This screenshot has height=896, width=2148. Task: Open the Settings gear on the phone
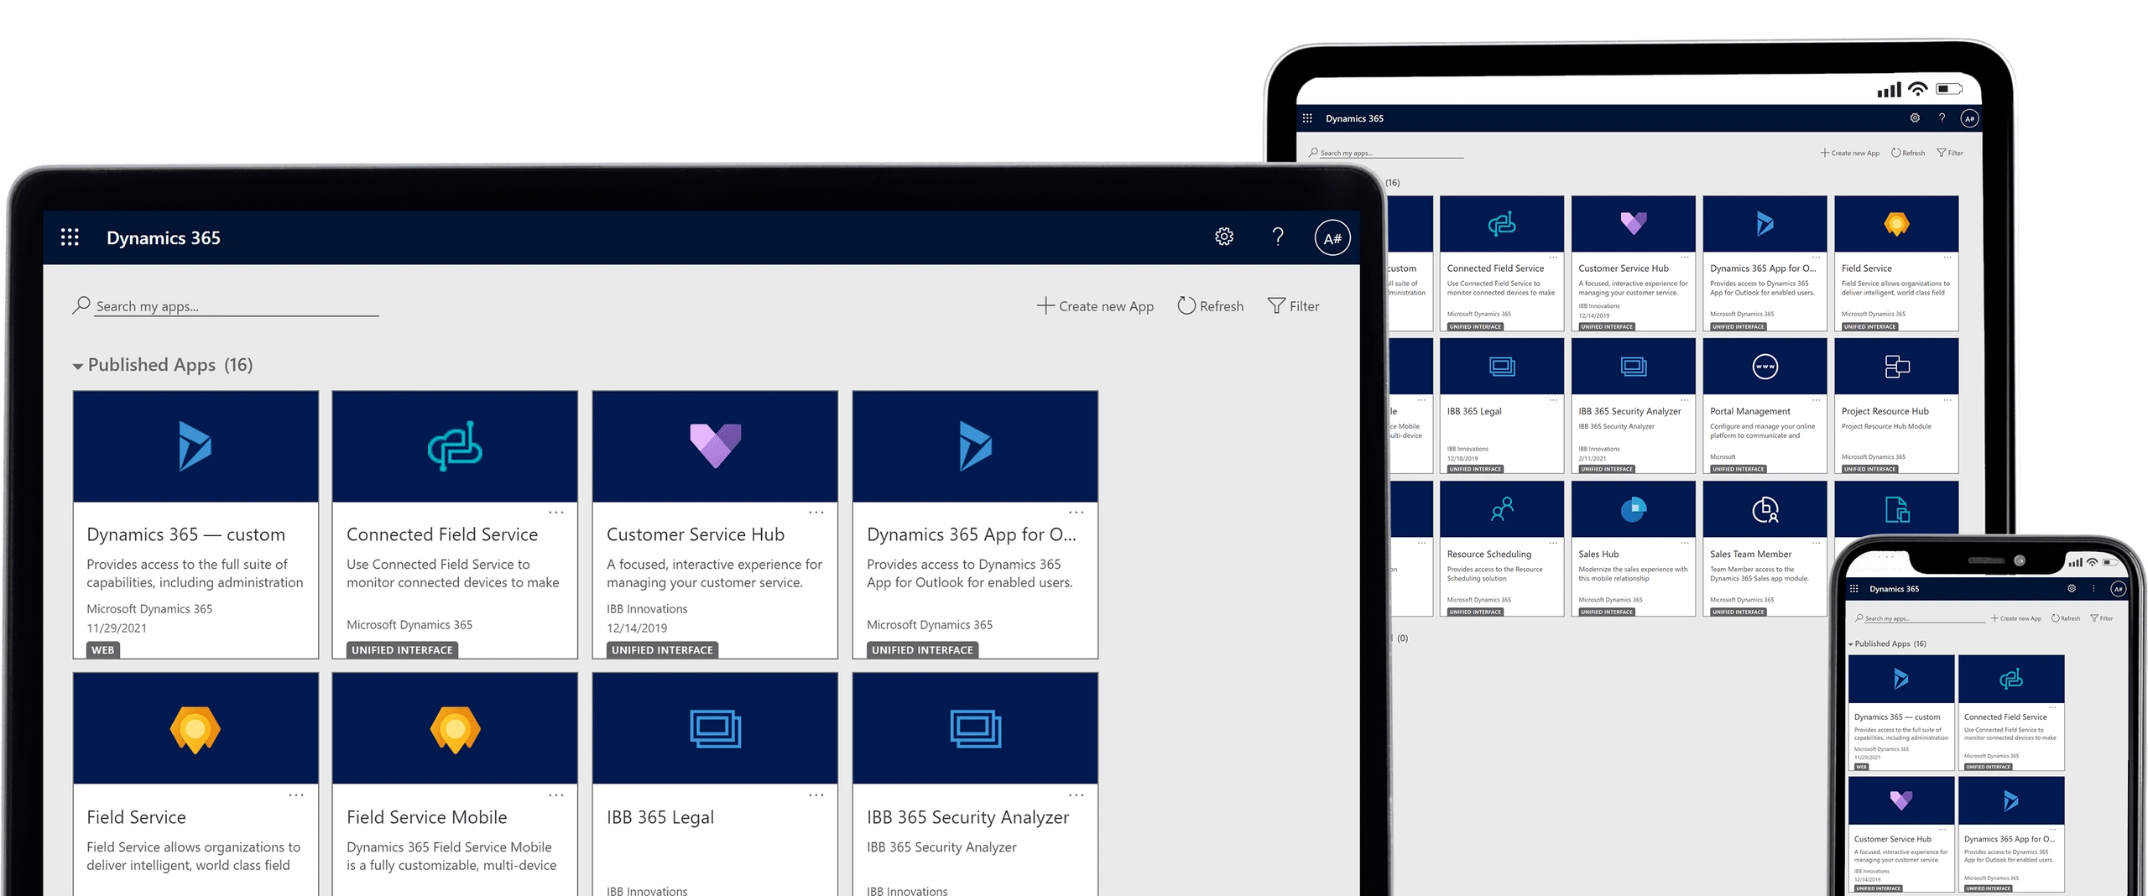coord(2072,589)
